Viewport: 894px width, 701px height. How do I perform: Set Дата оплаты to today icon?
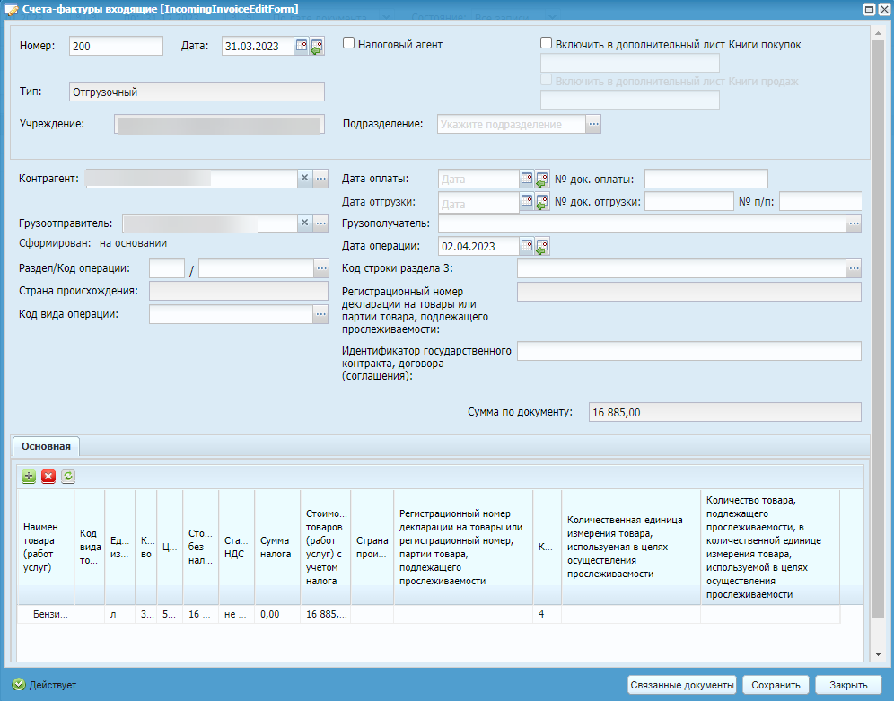tap(541, 179)
